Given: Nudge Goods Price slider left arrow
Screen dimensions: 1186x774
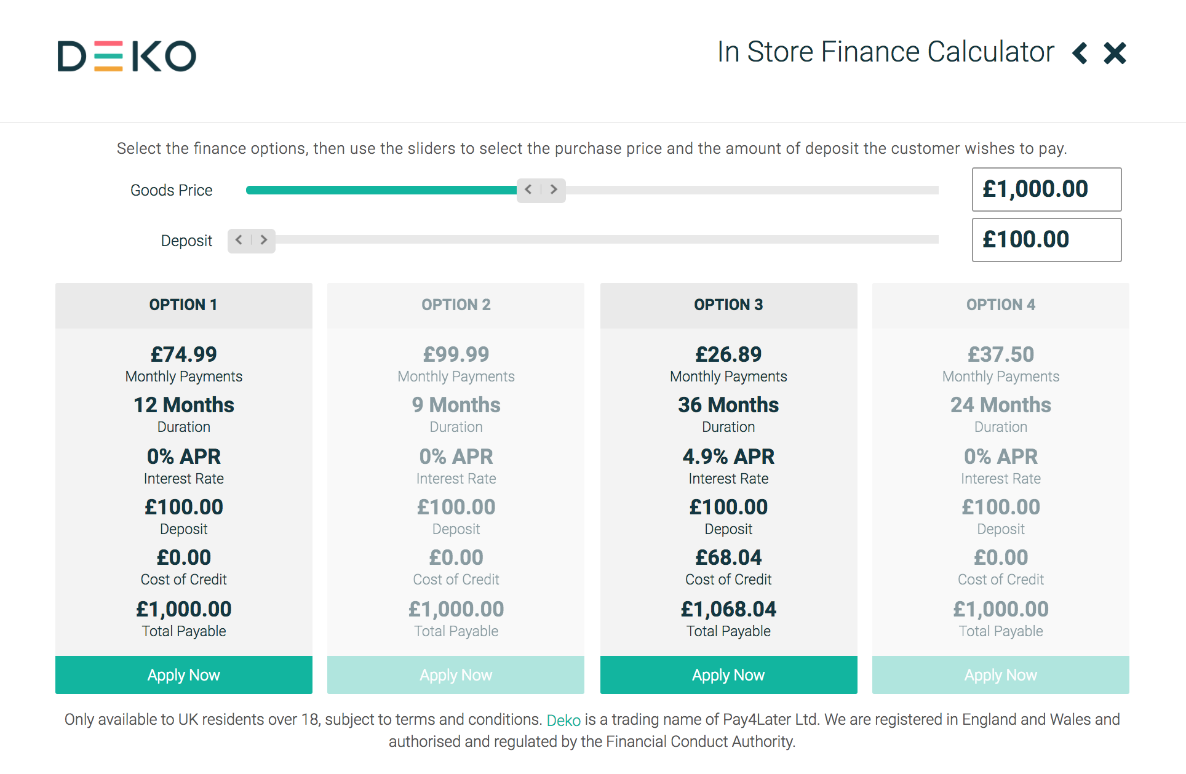Looking at the screenshot, I should 528,190.
